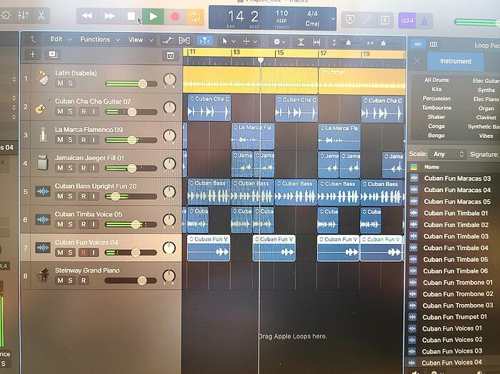Click the Latin drummer track icon
Viewport: 500px width, 374px height.
[x=43, y=79]
